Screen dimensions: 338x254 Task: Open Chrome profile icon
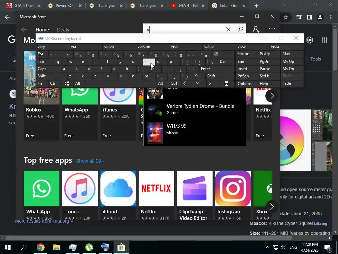pos(320,17)
